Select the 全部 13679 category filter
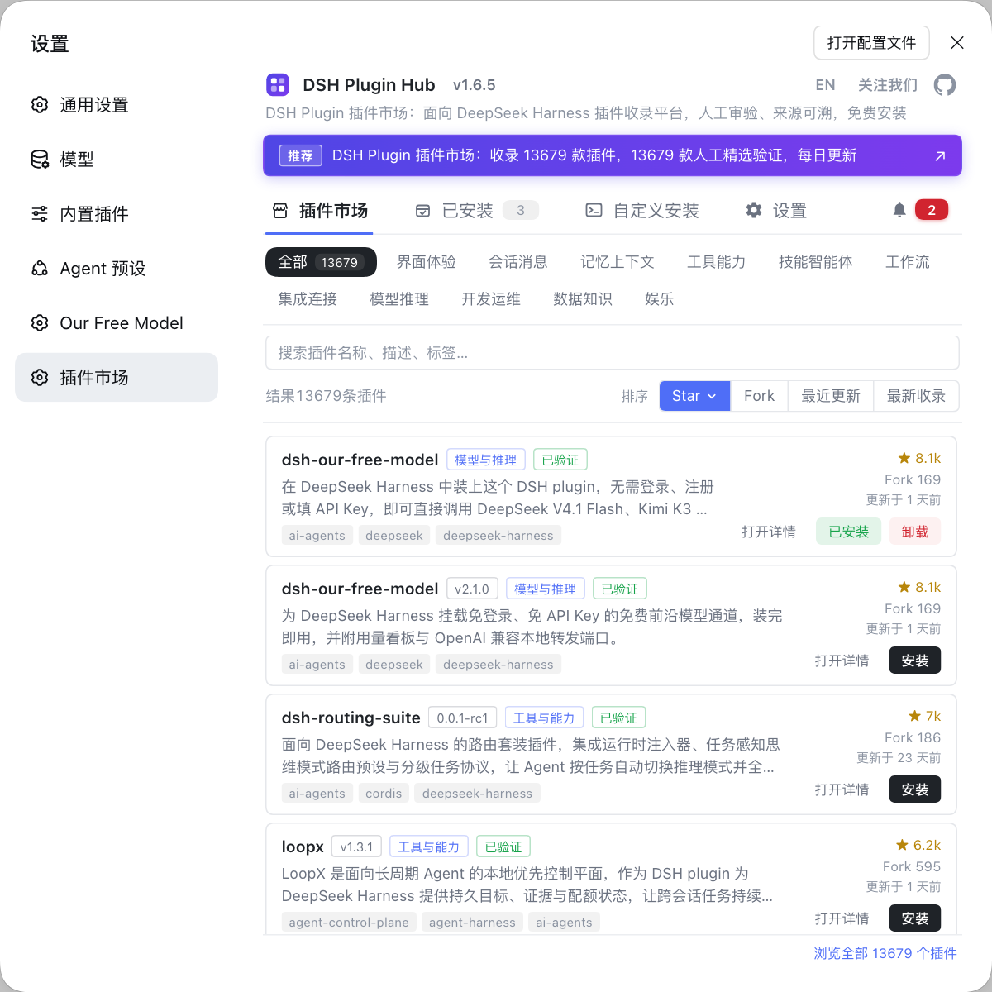This screenshot has height=992, width=992. 321,262
